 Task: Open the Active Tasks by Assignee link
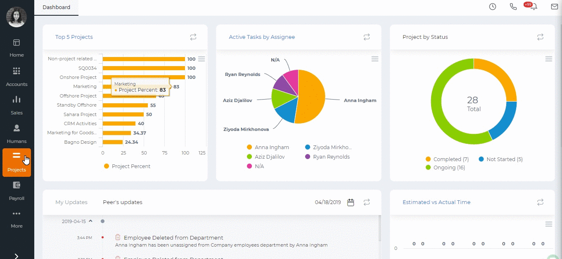pyautogui.click(x=262, y=37)
